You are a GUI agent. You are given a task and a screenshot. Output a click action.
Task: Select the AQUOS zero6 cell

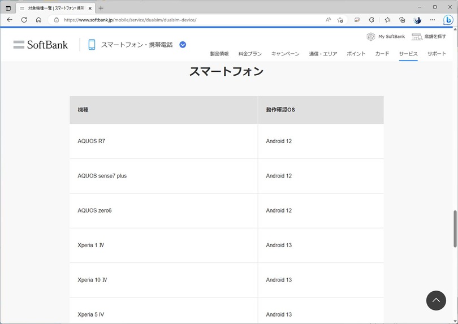coord(163,211)
